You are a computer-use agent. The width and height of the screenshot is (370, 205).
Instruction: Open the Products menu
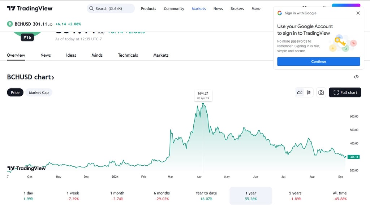pyautogui.click(x=149, y=9)
